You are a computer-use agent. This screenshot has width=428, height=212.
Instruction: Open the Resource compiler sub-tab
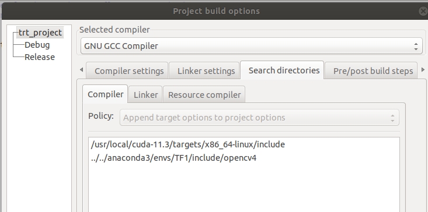pyautogui.click(x=204, y=95)
